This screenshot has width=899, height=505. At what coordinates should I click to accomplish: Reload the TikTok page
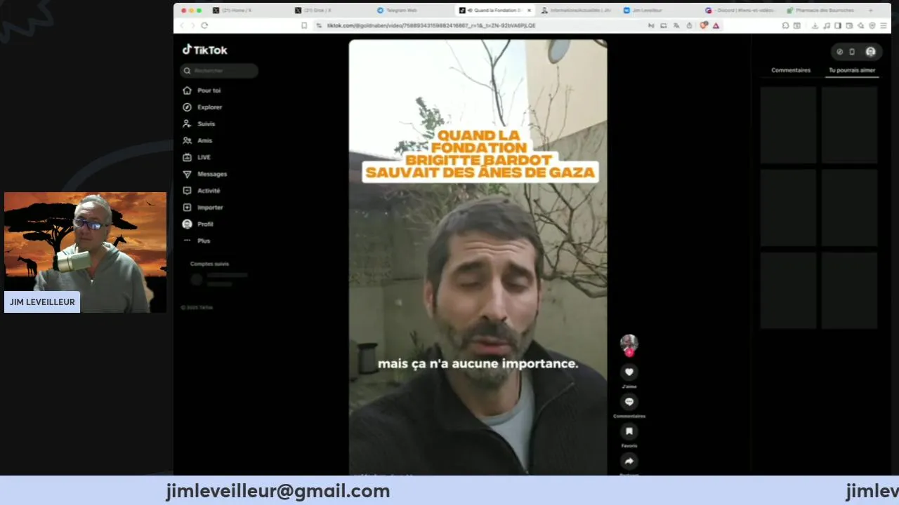coord(204,25)
